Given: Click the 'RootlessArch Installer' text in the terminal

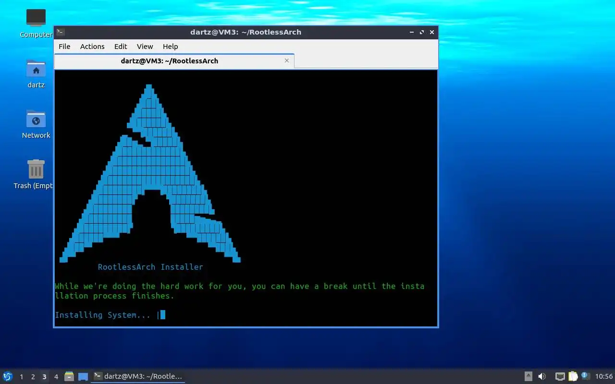Looking at the screenshot, I should pyautogui.click(x=150, y=267).
